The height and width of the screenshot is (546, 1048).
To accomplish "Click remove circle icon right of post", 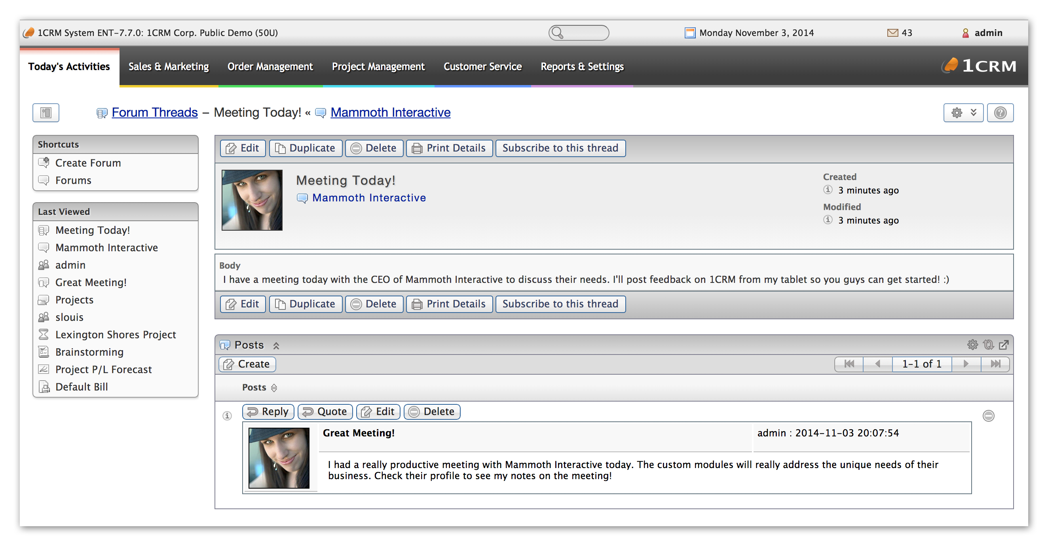I will click(988, 416).
